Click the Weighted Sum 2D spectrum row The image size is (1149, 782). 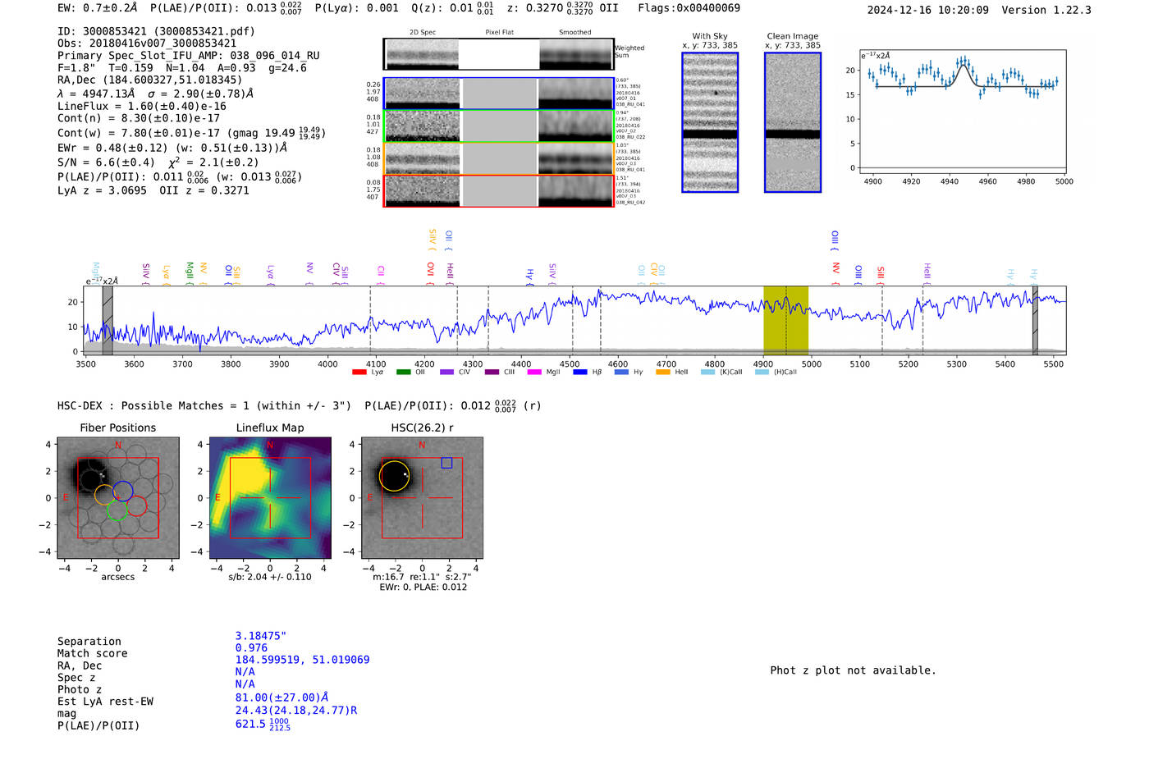coord(498,54)
